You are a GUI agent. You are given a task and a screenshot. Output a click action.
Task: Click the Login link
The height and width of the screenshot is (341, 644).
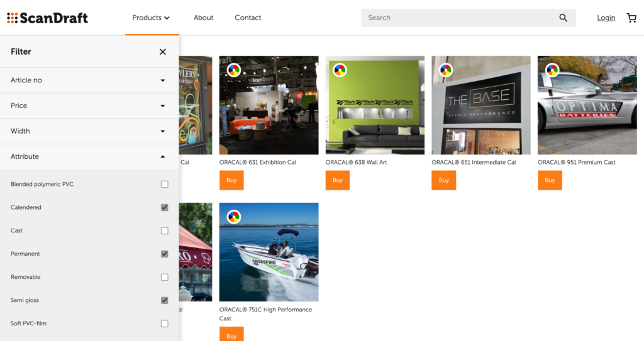(x=606, y=18)
